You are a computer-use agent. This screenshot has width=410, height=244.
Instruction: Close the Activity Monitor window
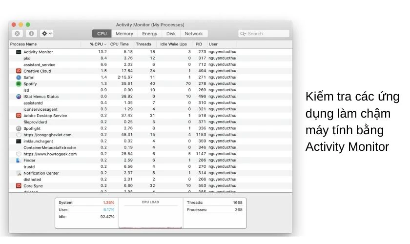click(14, 24)
